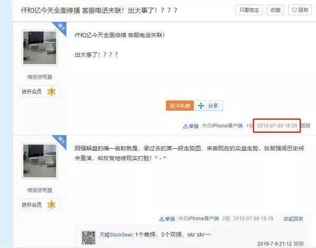Open 天蝎StockSeer username link

point(116,235)
